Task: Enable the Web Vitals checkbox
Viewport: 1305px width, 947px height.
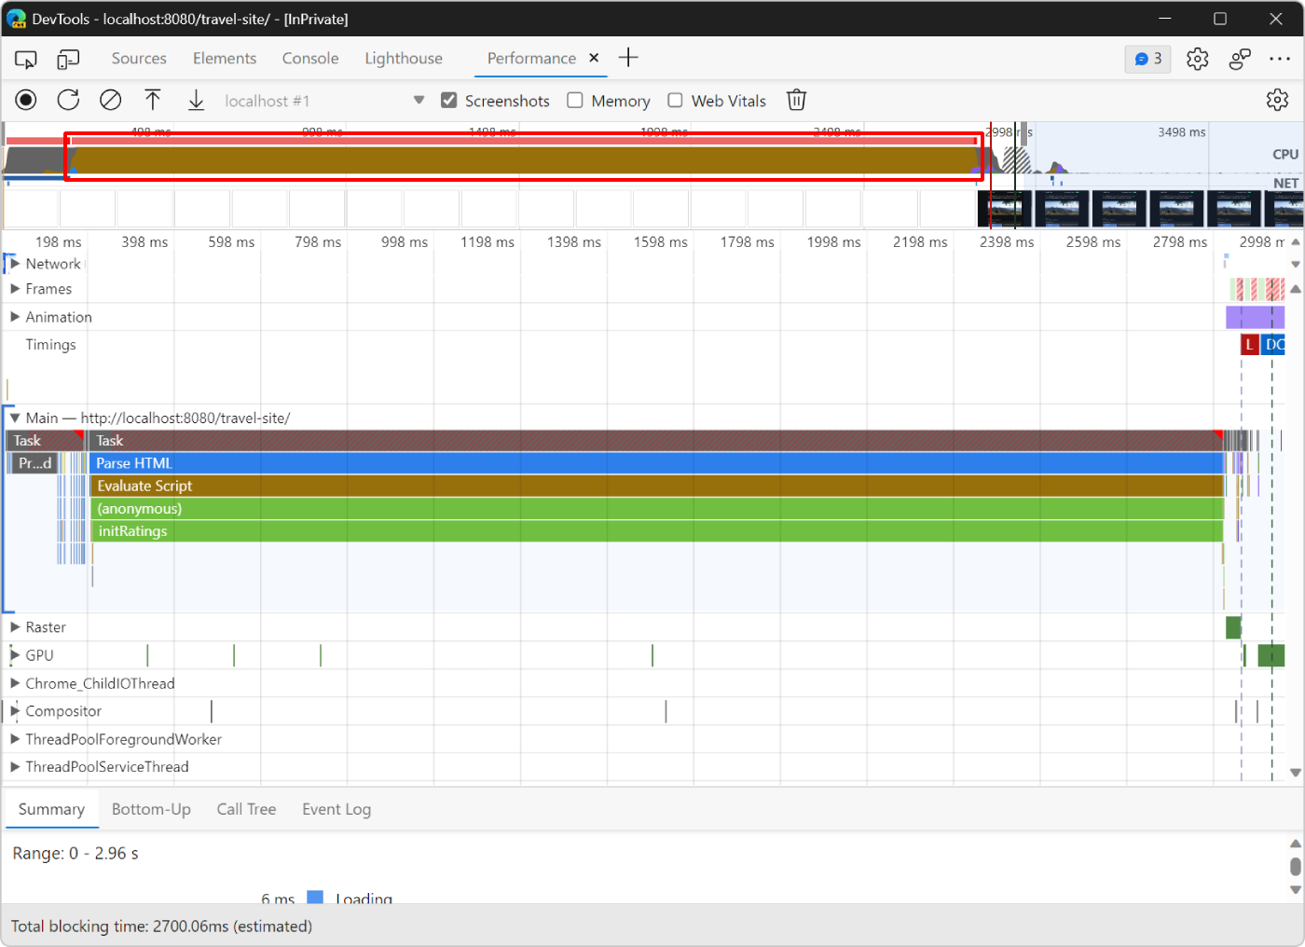Action: [x=675, y=100]
